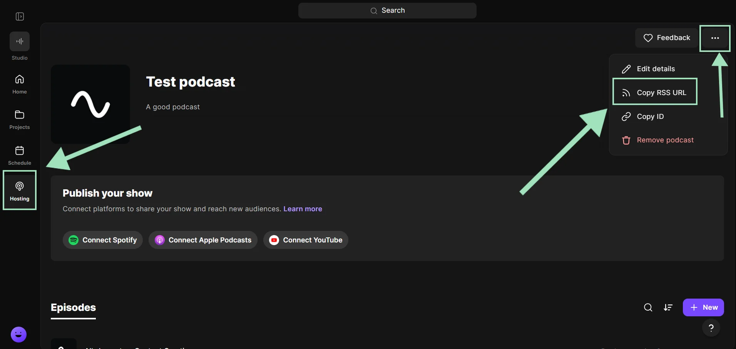
Task: Collapse the sidebar with the panel icon
Action: [20, 17]
